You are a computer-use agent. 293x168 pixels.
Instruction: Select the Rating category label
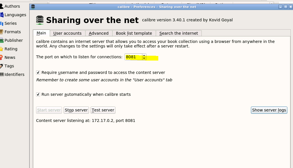(11, 49)
